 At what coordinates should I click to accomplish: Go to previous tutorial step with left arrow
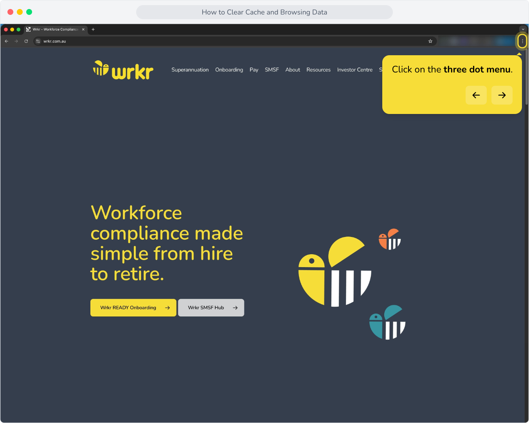476,95
